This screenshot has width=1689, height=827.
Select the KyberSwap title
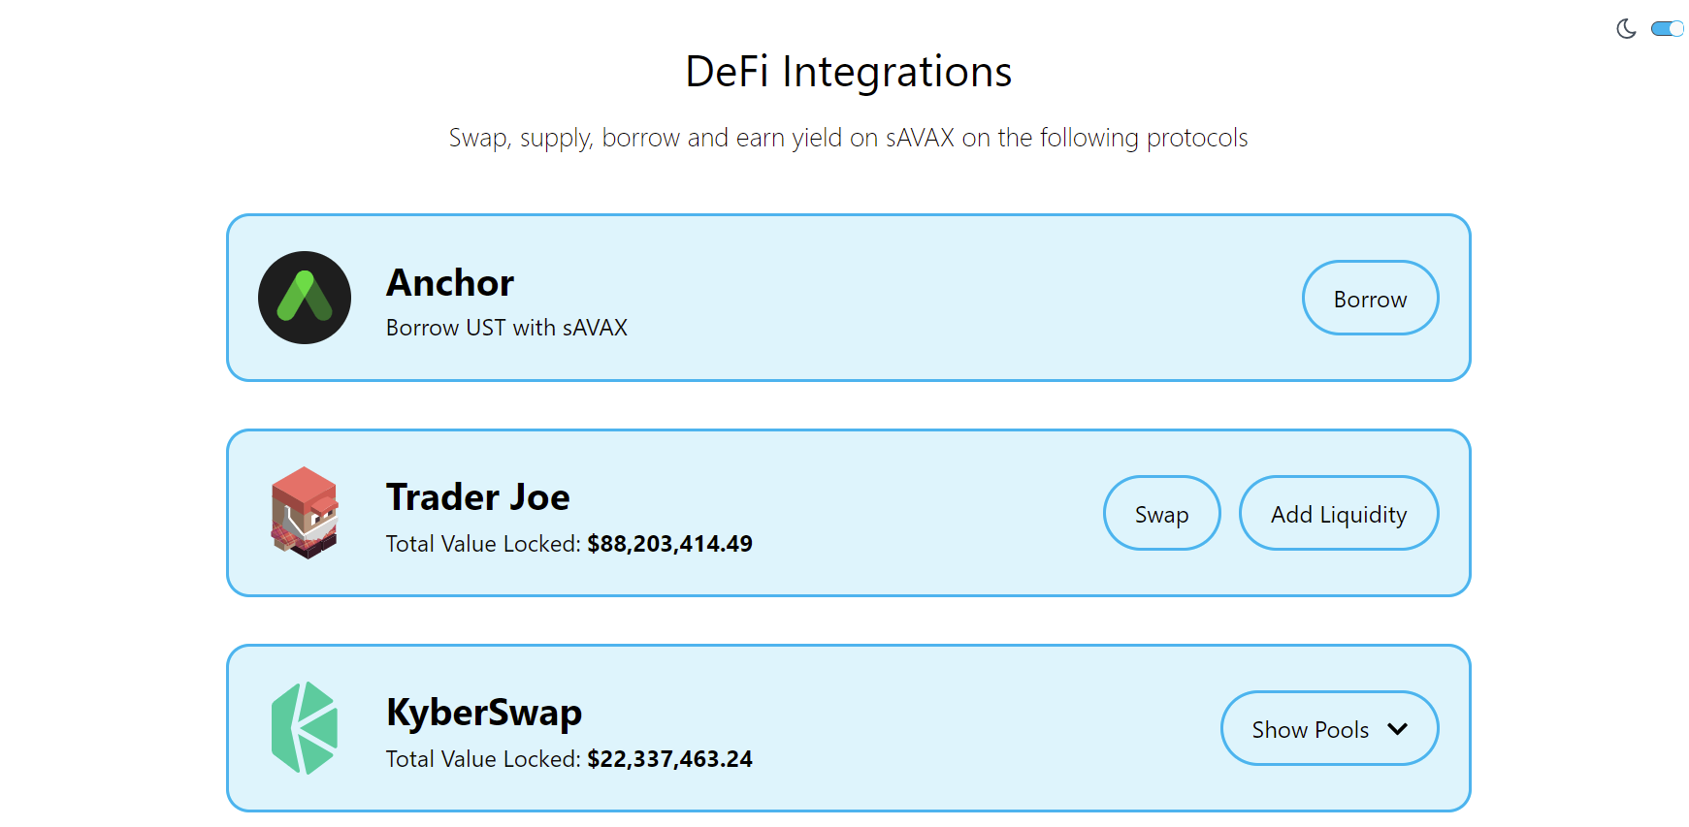pos(483,713)
